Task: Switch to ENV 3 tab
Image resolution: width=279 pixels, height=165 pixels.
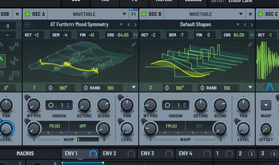Action: (156, 153)
